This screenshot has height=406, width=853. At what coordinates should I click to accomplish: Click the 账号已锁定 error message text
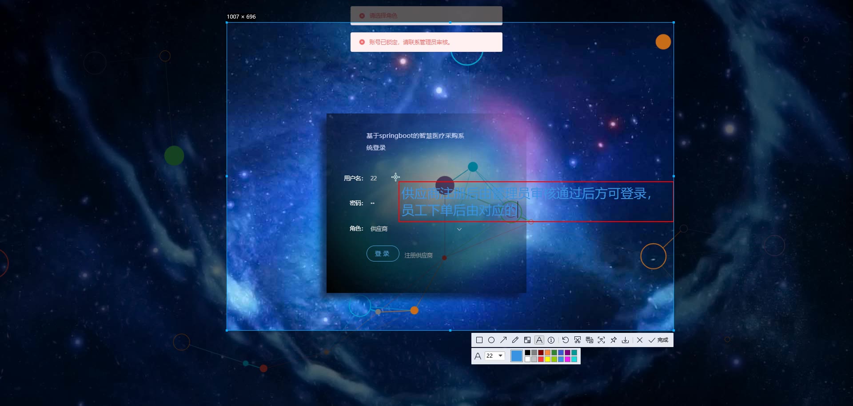pyautogui.click(x=411, y=42)
